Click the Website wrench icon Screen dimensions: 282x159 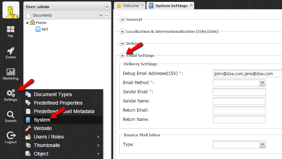[x=28, y=128]
